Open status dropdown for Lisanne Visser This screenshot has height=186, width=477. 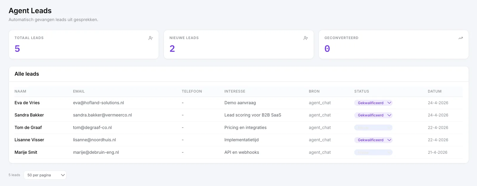(373, 140)
